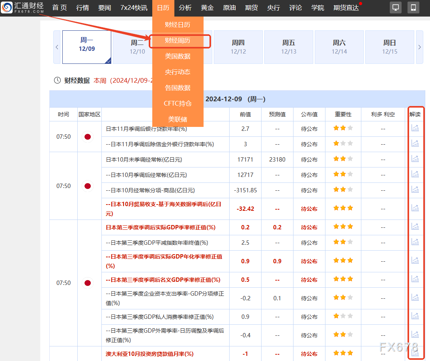
Task: Switch to 周六 12/14 tab
Action: [x=339, y=47]
